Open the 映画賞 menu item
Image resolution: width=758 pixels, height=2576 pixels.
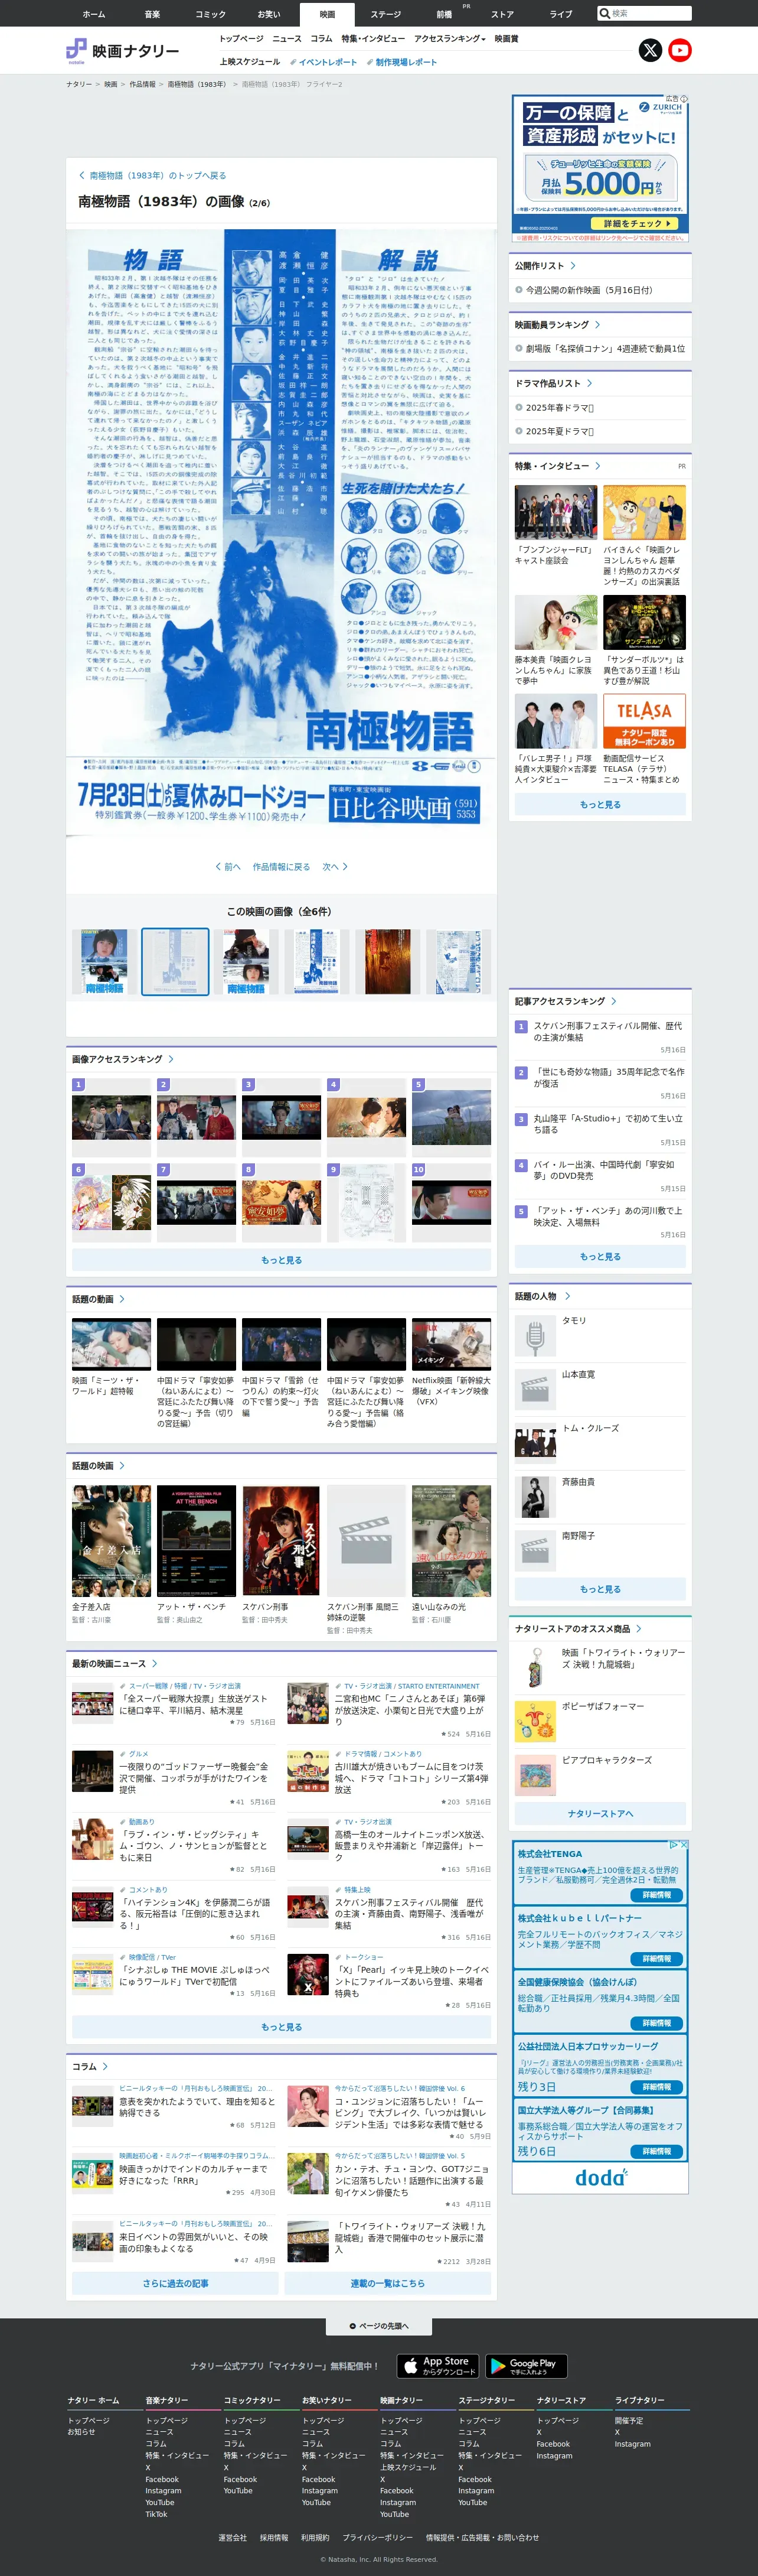click(507, 38)
